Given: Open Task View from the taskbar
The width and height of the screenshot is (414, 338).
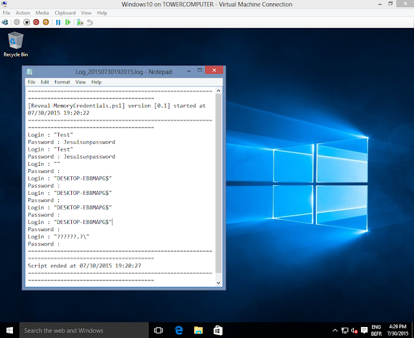Looking at the screenshot, I should coord(158,330).
